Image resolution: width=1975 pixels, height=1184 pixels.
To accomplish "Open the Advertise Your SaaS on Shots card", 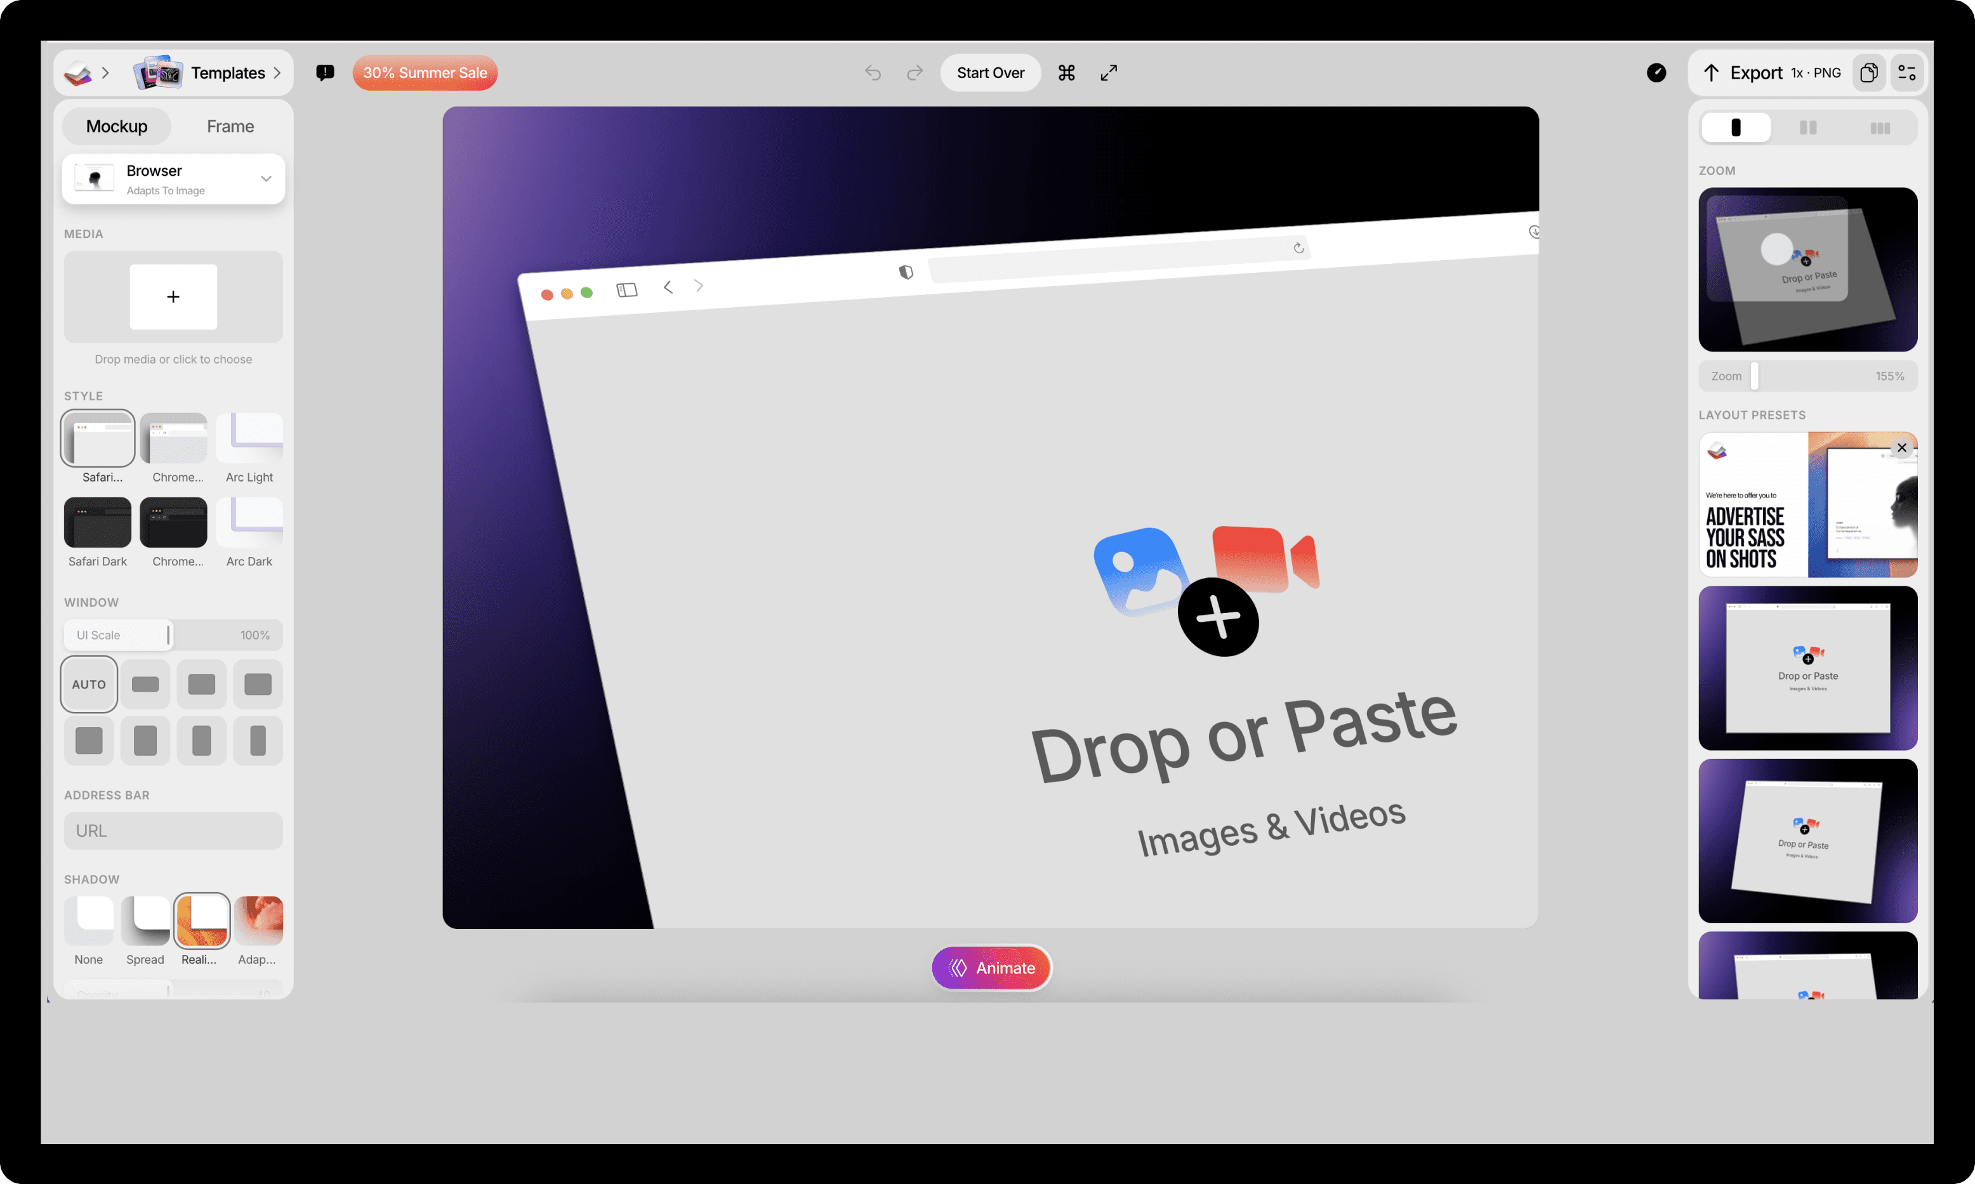I will (x=1807, y=504).
